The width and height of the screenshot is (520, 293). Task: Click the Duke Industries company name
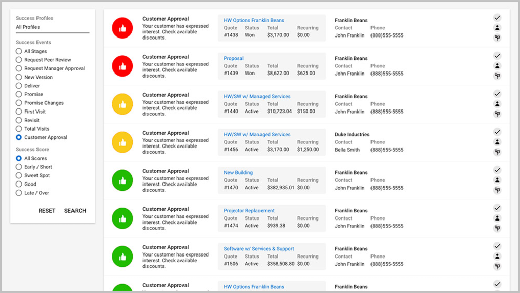click(x=352, y=134)
